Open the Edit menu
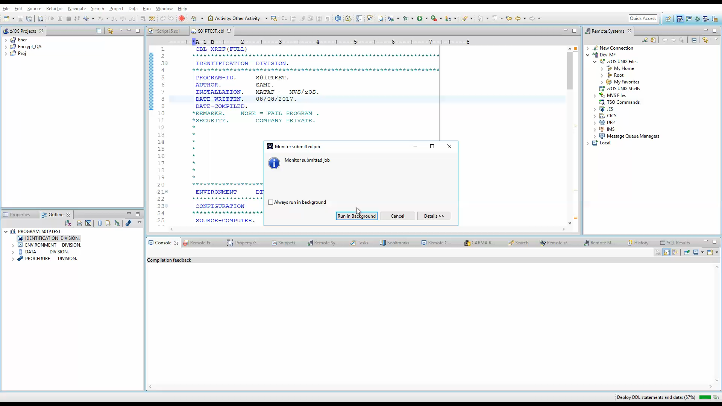Image resolution: width=722 pixels, height=406 pixels. 18,8
